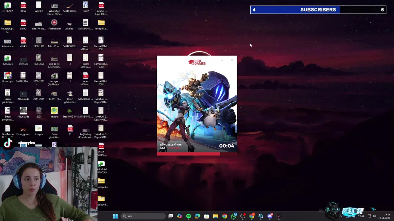394x221 pixels.
Task: Select the 2008-2011 image file
Action: point(39,78)
